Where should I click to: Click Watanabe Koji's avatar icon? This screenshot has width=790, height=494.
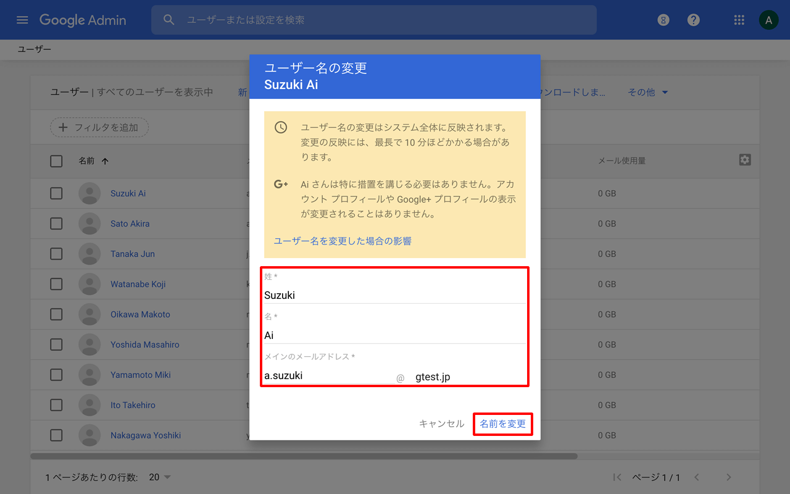[x=89, y=284]
